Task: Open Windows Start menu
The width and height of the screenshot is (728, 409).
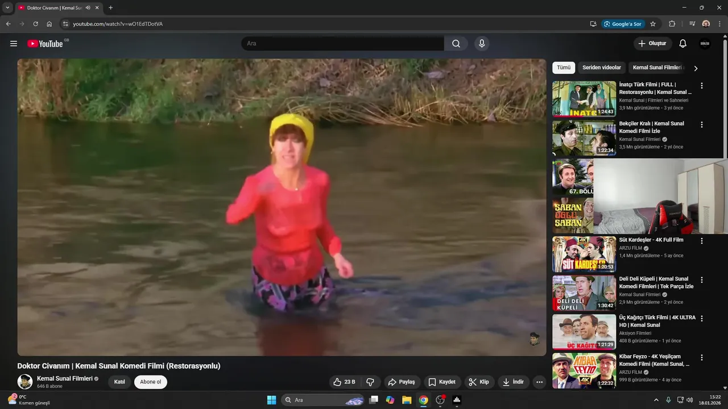Action: click(271, 400)
